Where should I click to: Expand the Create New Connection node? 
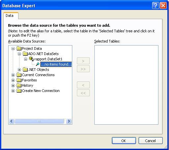(x=13, y=91)
